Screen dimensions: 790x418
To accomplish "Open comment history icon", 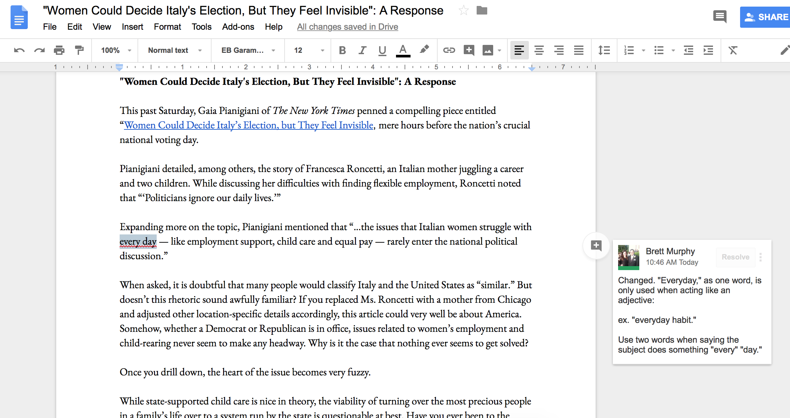I will (720, 17).
